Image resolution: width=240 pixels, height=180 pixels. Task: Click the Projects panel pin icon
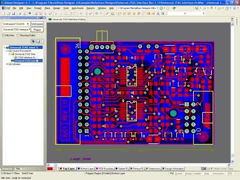tap(41, 17)
